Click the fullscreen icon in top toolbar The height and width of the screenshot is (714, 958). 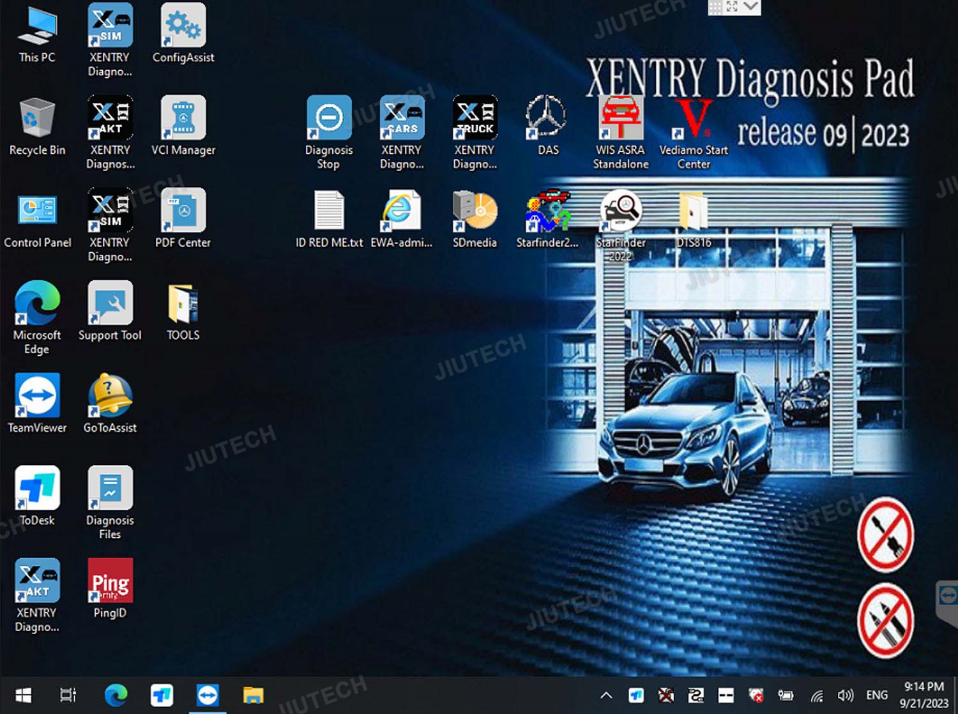coord(733,7)
